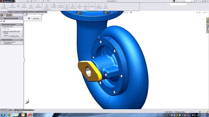
Task: Click Show Hidden Components tool
Action: 46,7
